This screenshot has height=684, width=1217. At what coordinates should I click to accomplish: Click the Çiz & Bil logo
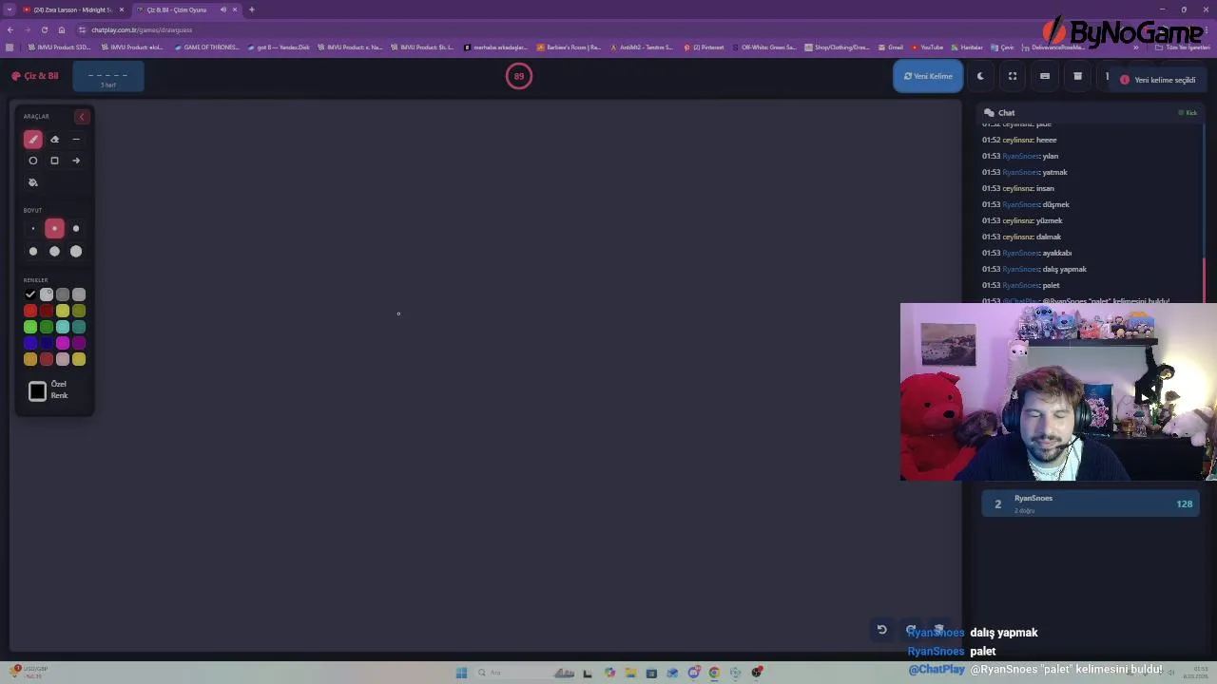coord(35,76)
